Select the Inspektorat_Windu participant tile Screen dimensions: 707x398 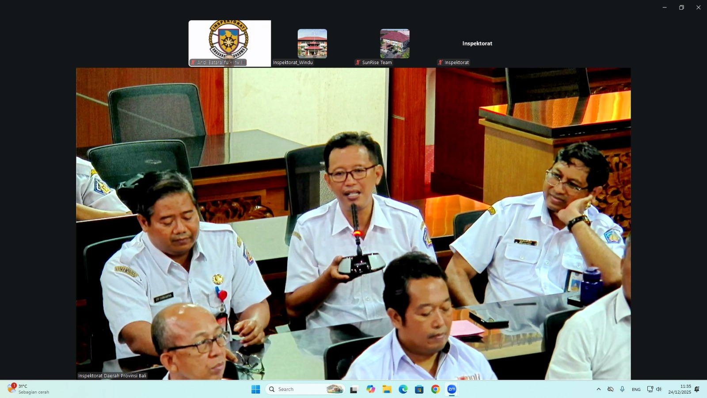click(312, 44)
